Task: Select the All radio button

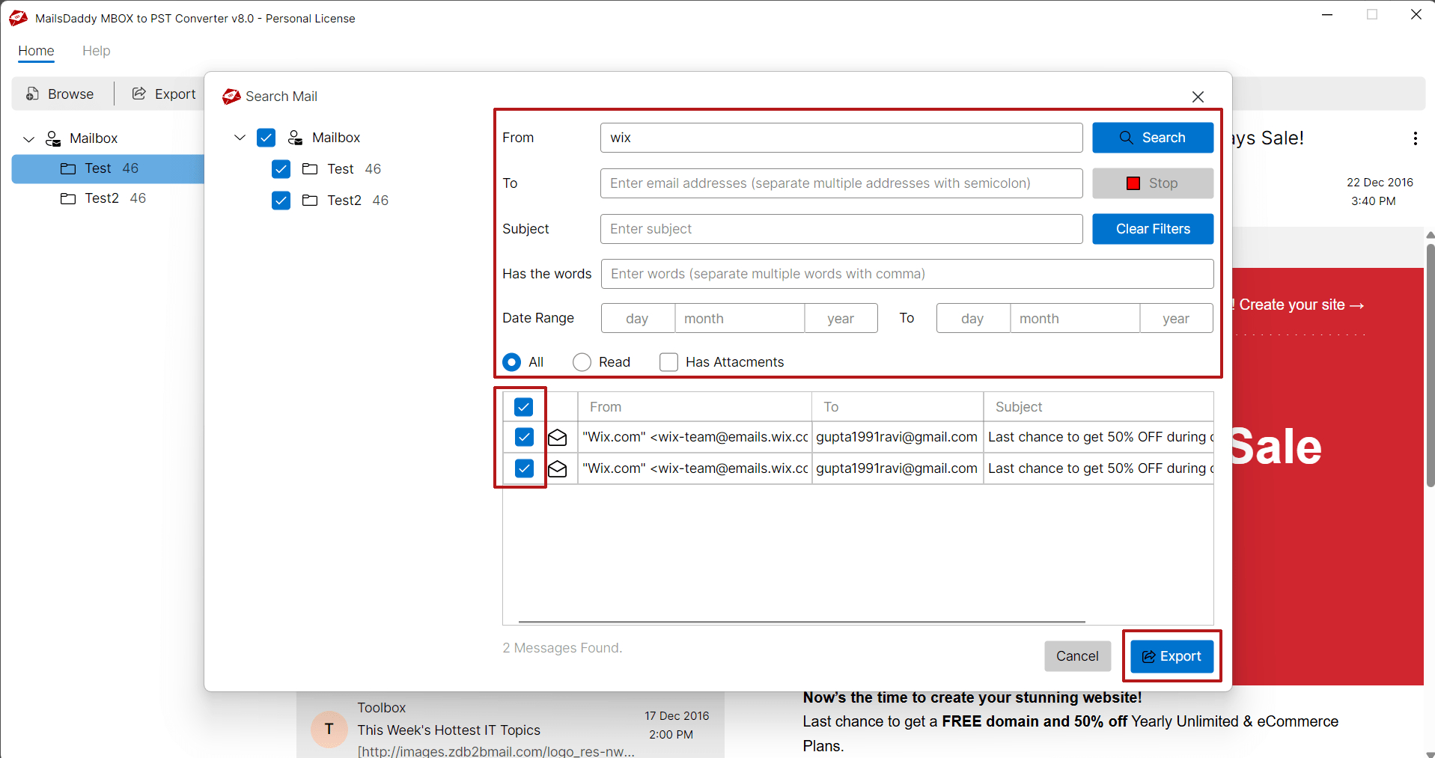Action: point(512,362)
